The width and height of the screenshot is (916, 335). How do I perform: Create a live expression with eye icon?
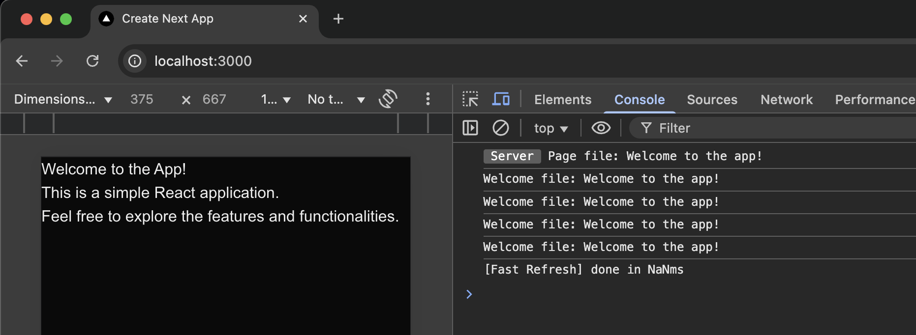pos(601,128)
